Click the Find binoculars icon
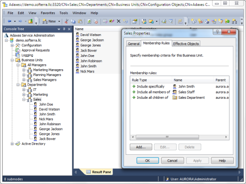The width and height of the screenshot is (246, 184). [x=164, y=21]
